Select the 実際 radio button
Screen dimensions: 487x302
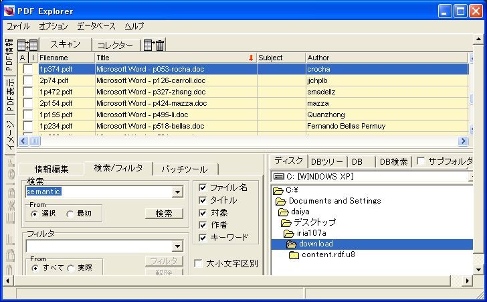pos(70,268)
